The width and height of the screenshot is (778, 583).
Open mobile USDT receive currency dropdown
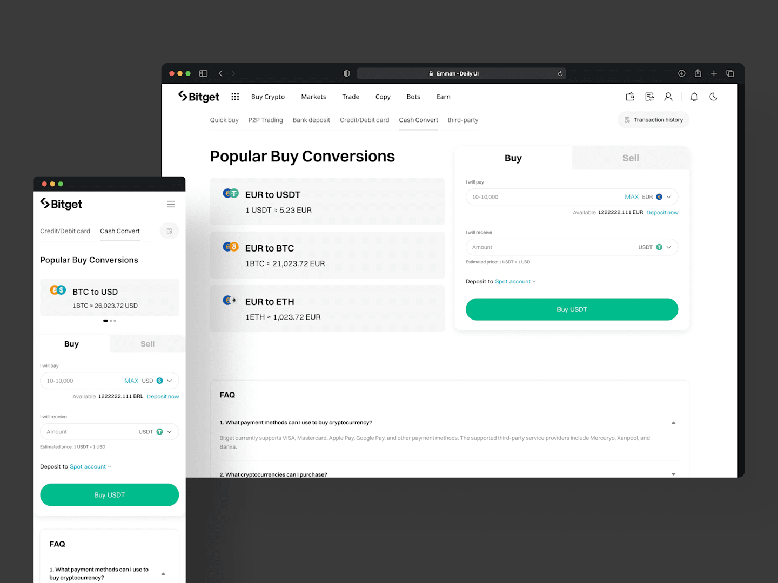point(156,432)
